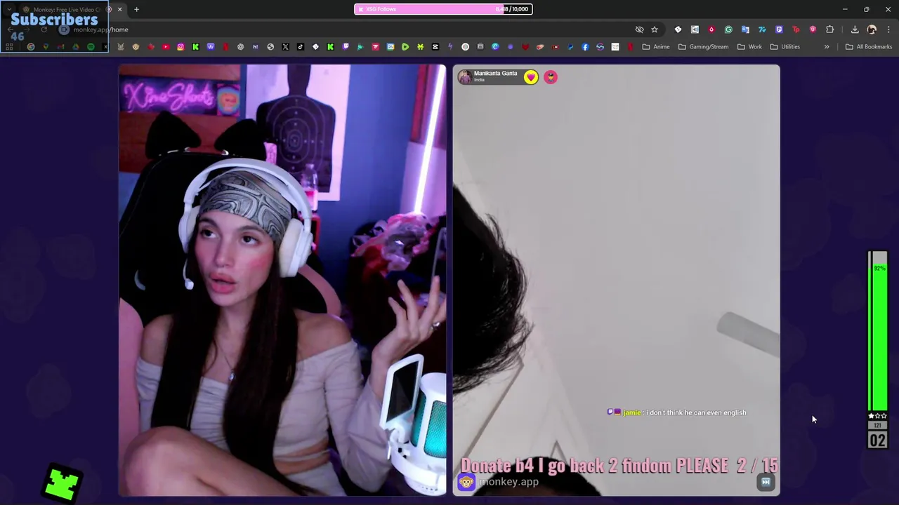Viewport: 899px width, 505px height.
Task: Expand the Work bookmarks folder
Action: [749, 47]
